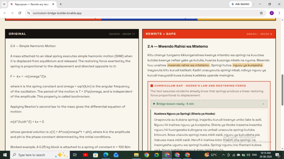Open the notification center icon
284x159 pixels.
[x=278, y=155]
